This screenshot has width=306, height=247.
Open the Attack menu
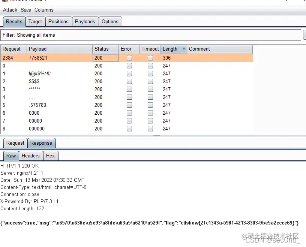coord(10,10)
